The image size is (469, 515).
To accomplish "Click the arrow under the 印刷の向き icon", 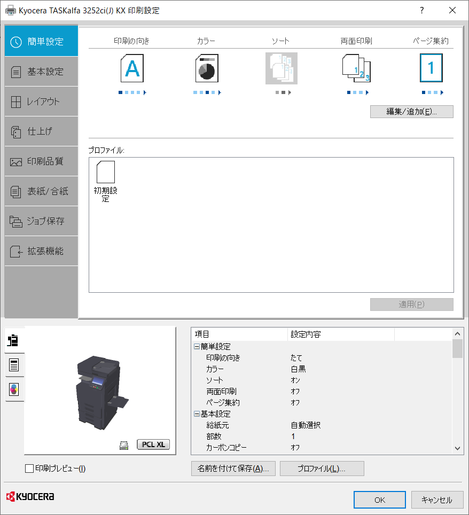I will (145, 92).
